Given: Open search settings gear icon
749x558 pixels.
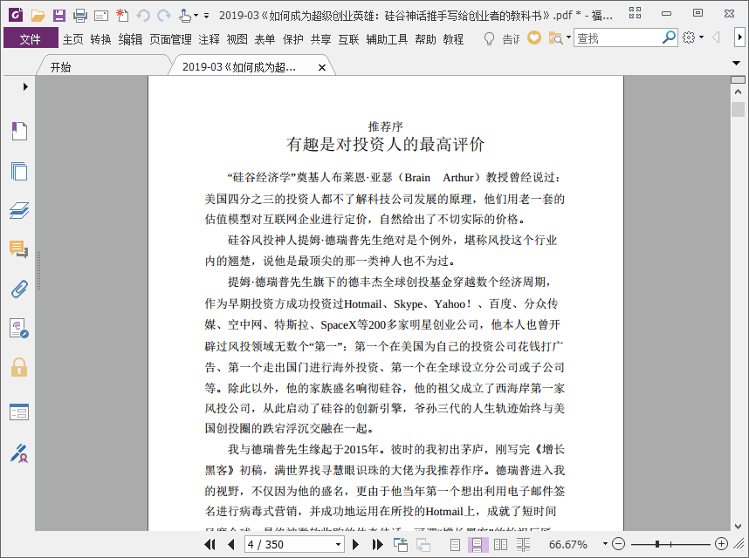Looking at the screenshot, I should click(x=689, y=37).
